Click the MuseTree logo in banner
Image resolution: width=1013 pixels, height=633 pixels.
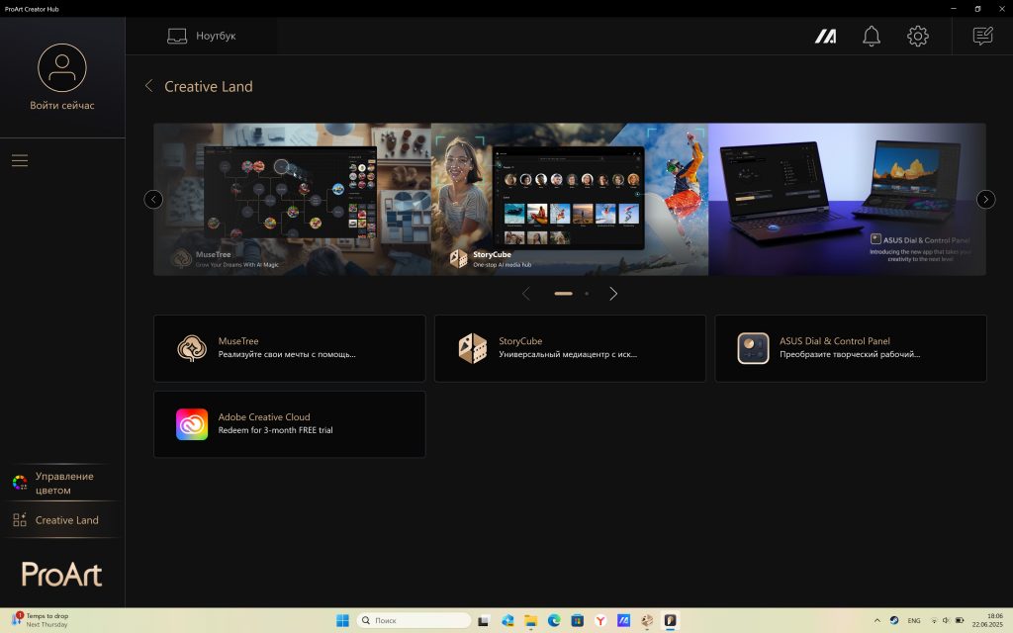click(181, 258)
